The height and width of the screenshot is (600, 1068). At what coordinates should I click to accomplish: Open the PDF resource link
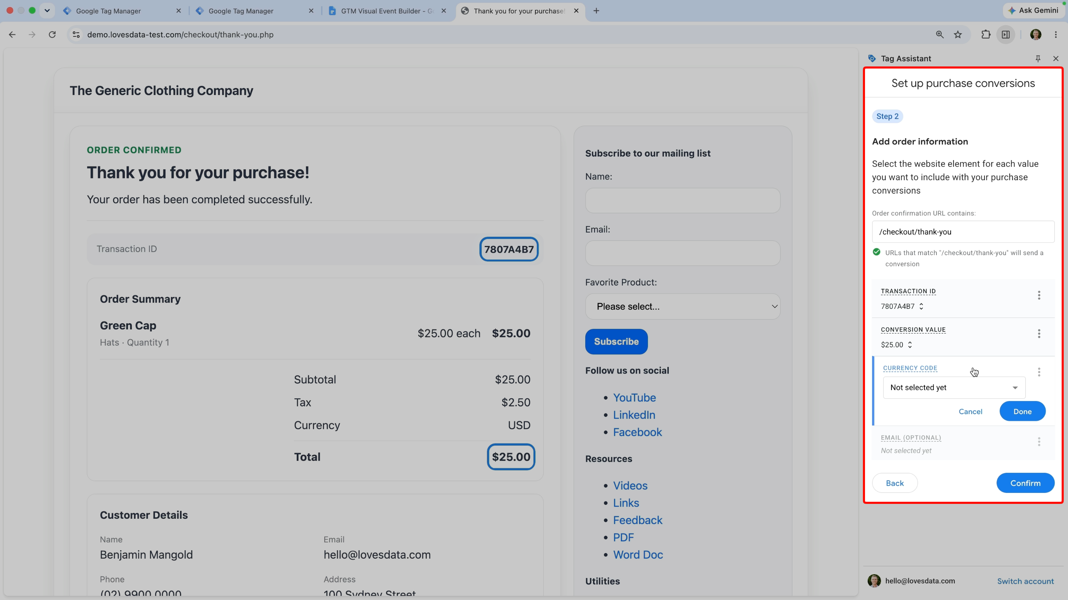point(623,537)
